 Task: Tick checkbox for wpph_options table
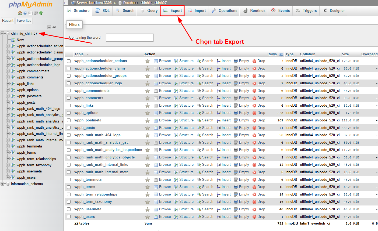pyautogui.click(x=69, y=113)
